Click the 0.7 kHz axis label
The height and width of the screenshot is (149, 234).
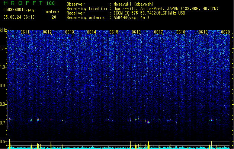point(3,123)
